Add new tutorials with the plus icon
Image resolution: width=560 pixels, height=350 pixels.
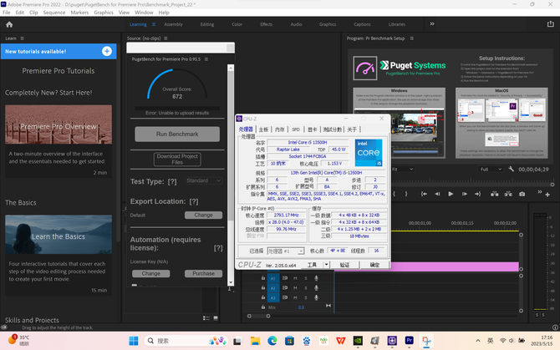pyautogui.click(x=107, y=52)
